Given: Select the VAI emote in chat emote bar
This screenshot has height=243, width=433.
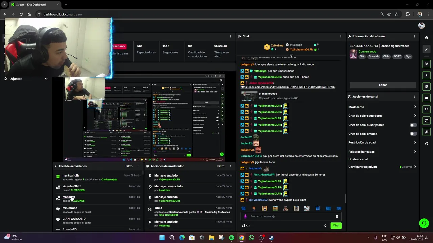Looking at the screenshot, I should [x=317, y=208].
